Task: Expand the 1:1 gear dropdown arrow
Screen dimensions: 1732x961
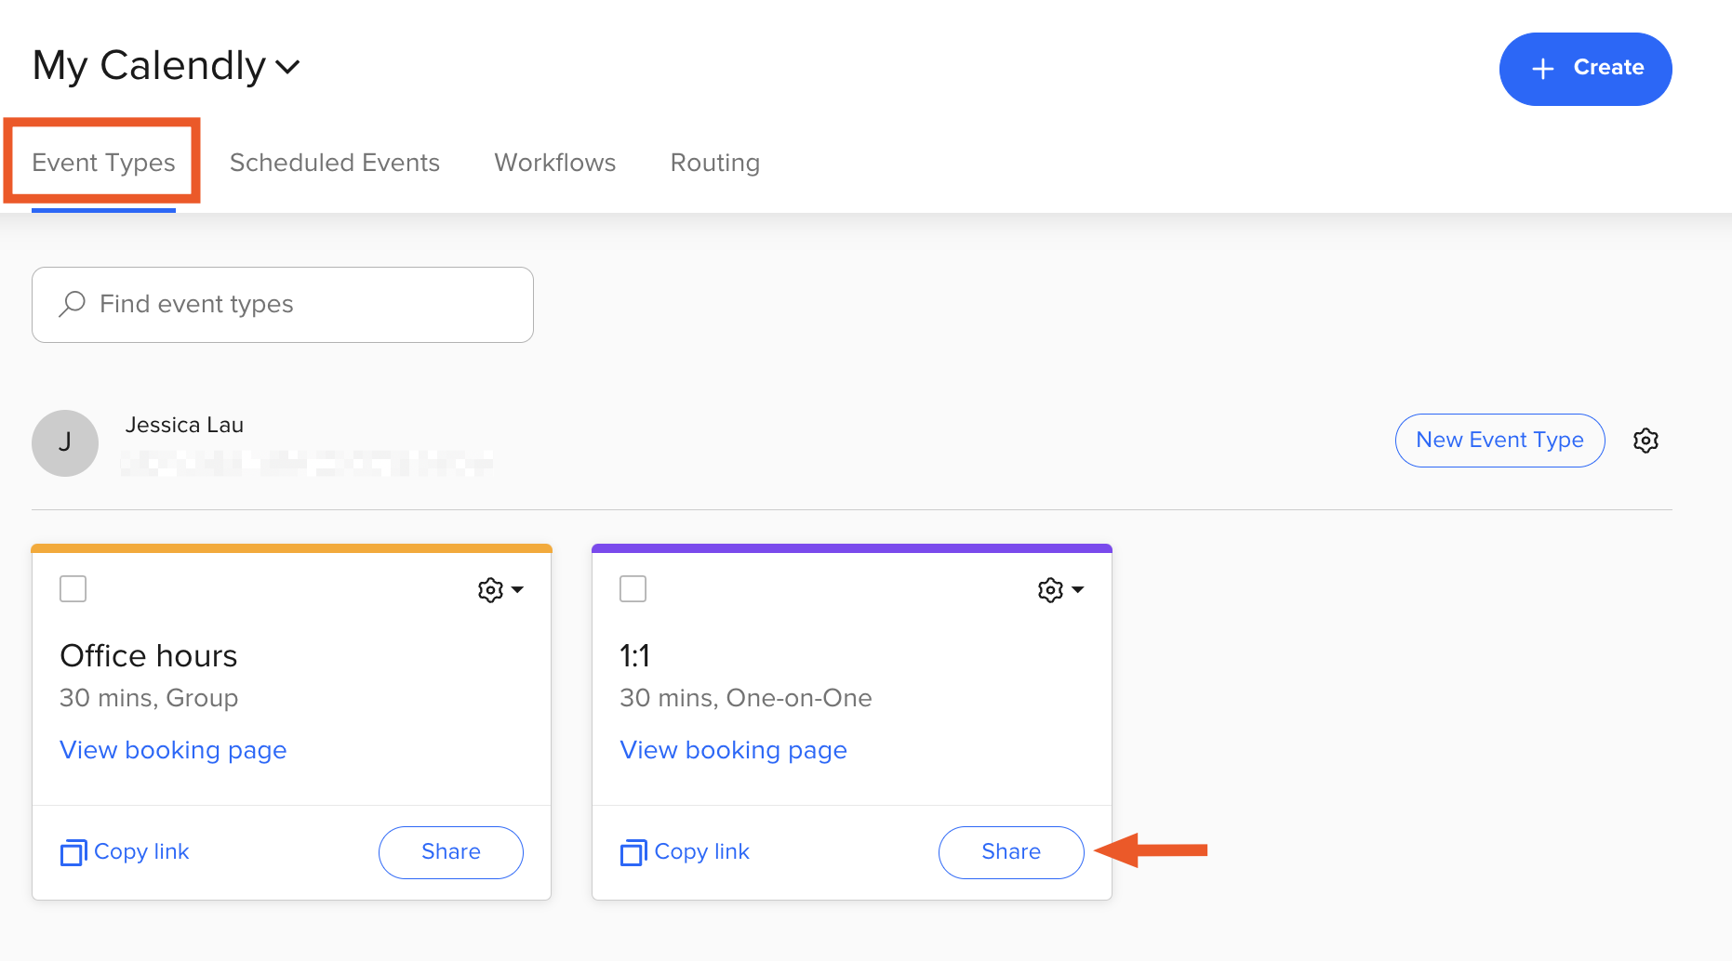Action: (1078, 589)
